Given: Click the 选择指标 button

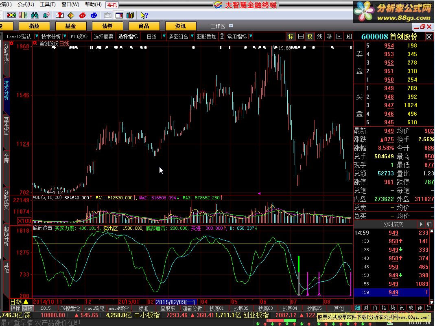Looking at the screenshot, I should (x=128, y=36).
